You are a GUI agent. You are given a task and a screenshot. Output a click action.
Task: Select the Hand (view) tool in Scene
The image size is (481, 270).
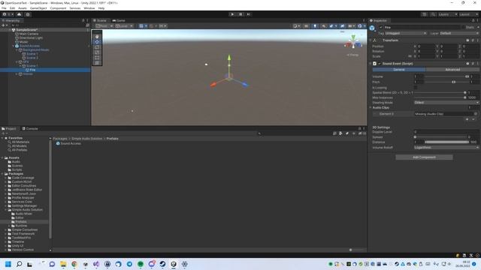pos(97,37)
